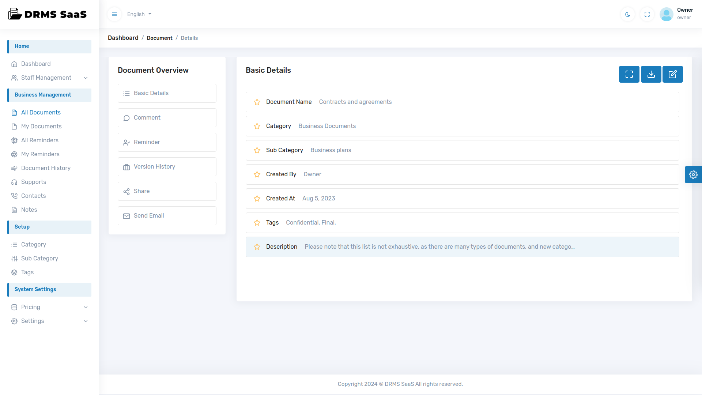
Task: Open the edit document icon
Action: pyautogui.click(x=672, y=74)
